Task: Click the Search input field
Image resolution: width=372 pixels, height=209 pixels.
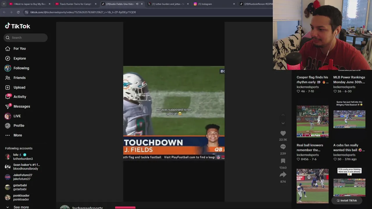Action: click(26, 37)
